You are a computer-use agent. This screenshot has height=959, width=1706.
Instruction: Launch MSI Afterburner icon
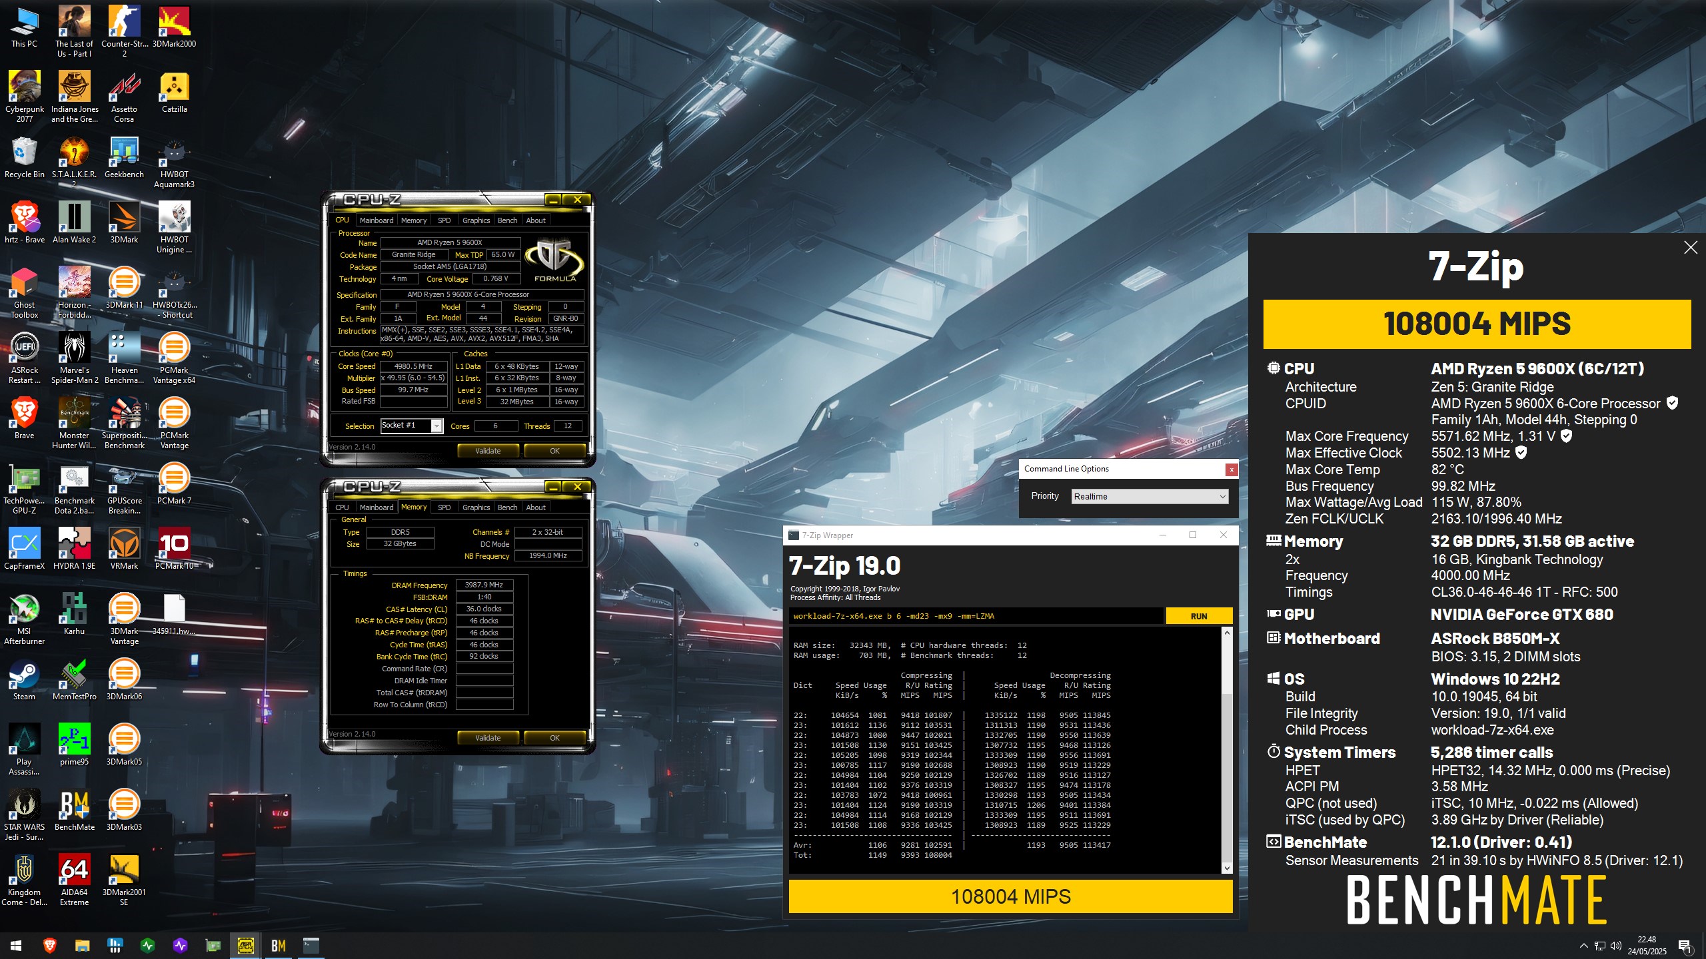(x=25, y=619)
